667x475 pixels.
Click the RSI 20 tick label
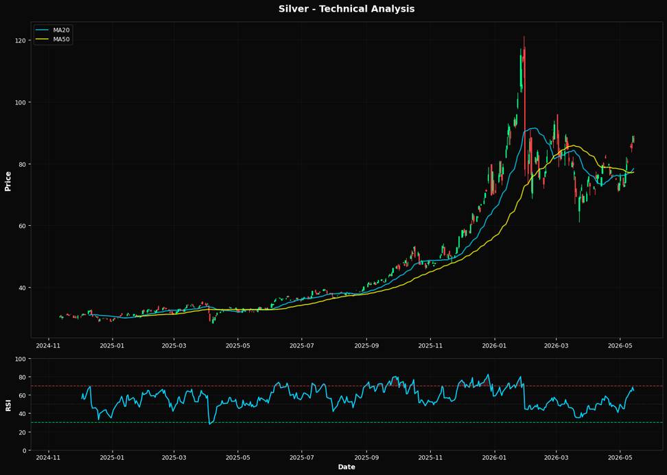click(23, 432)
